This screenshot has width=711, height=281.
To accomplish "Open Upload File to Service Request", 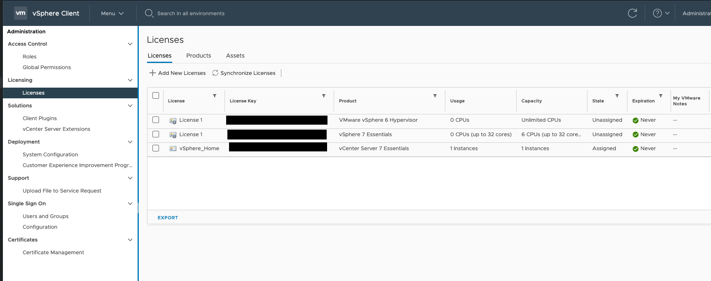I will (62, 191).
